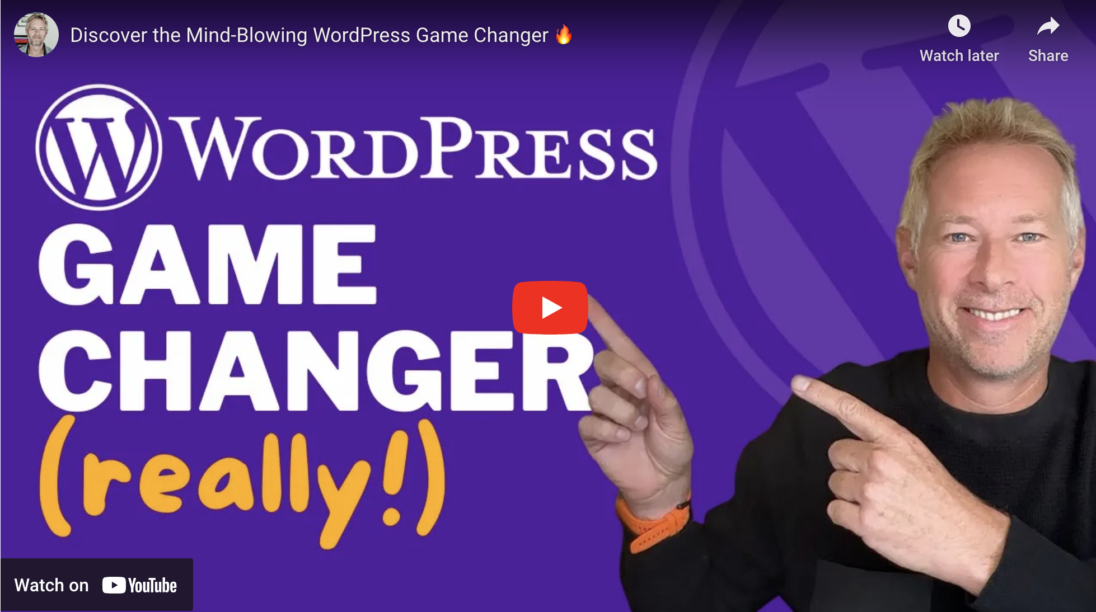Click the Share button label
The image size is (1096, 612).
1052,54
